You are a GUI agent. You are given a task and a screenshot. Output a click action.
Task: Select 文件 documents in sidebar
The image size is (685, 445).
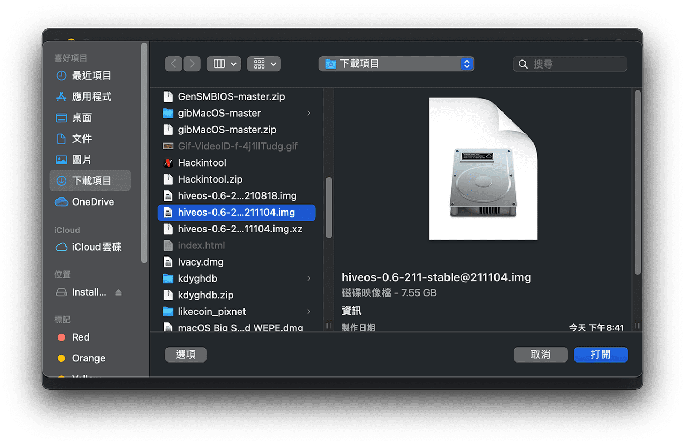[81, 139]
